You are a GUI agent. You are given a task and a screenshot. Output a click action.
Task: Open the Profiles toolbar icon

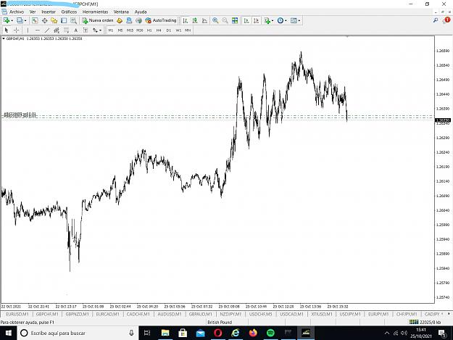click(x=20, y=20)
